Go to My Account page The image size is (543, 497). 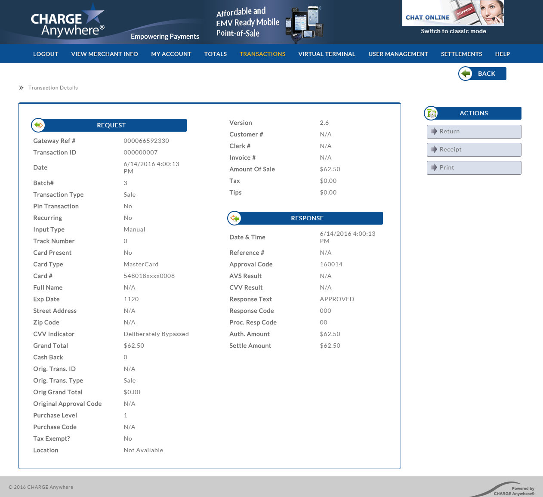pyautogui.click(x=171, y=54)
